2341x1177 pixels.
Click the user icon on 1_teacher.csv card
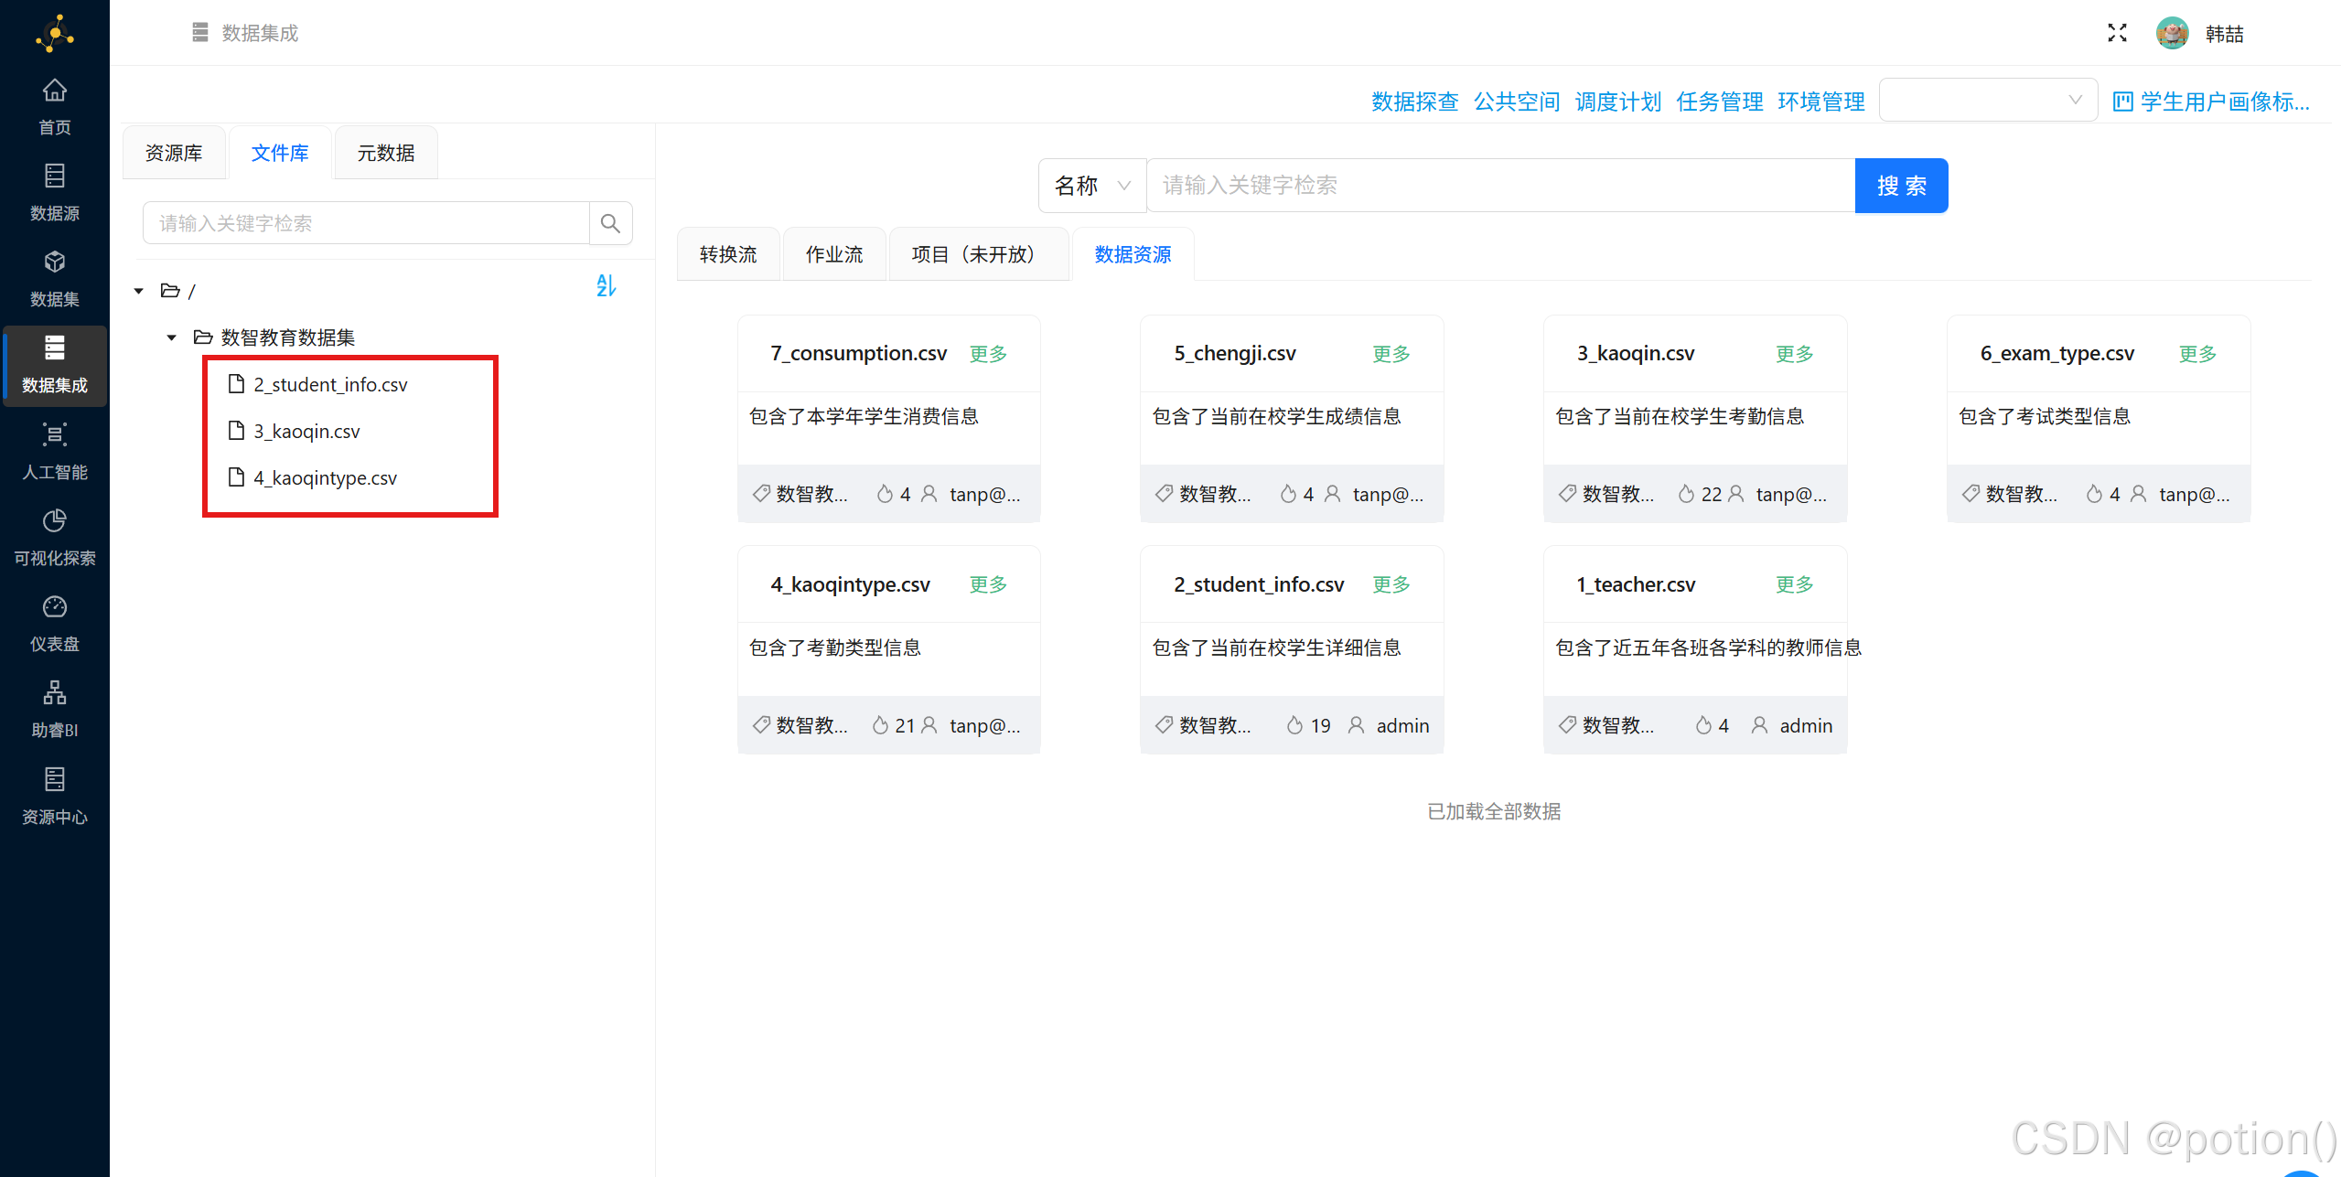coord(1758,725)
